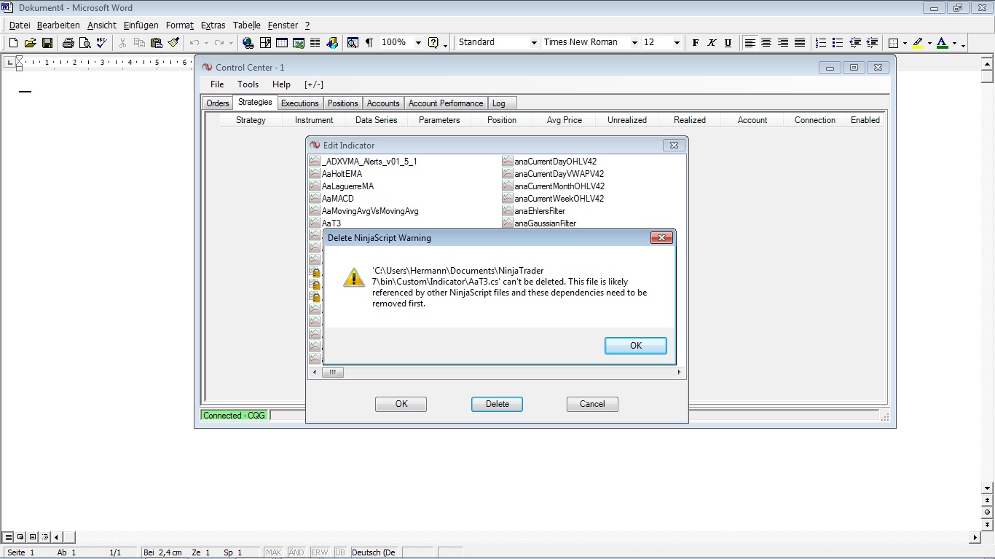Open the document map view
Image resolution: width=995 pixels, height=559 pixels.
(x=353, y=43)
